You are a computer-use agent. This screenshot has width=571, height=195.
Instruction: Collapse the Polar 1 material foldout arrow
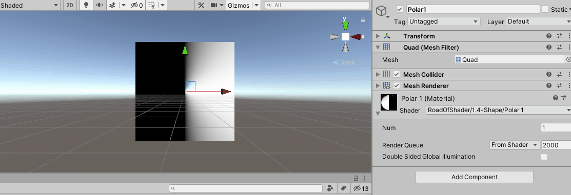tap(378, 114)
